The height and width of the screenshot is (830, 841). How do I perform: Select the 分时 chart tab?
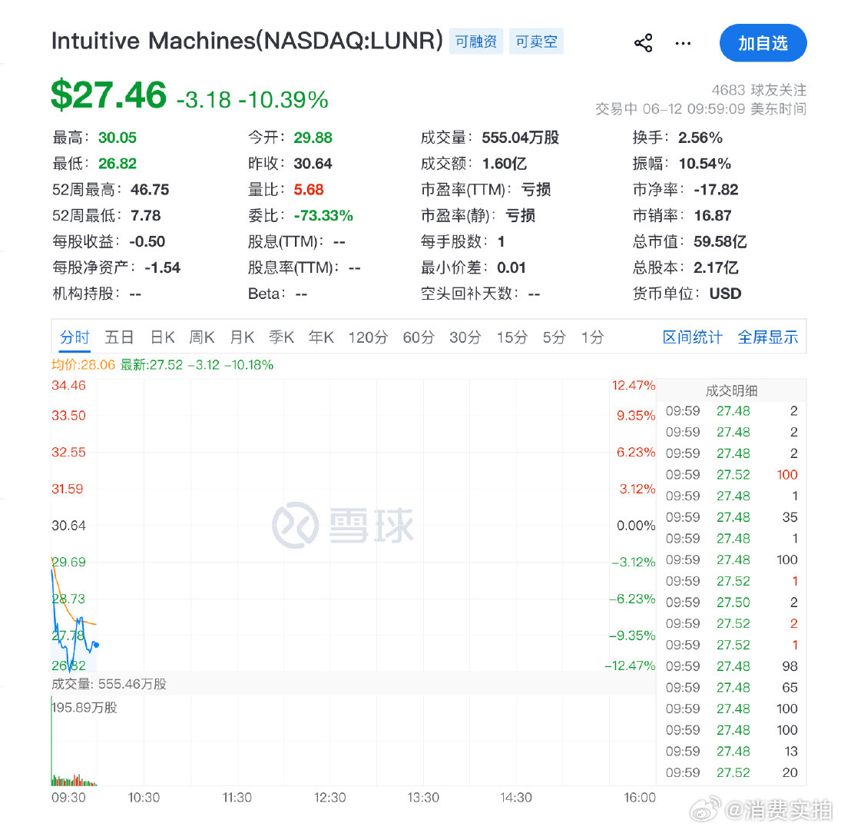point(74,337)
